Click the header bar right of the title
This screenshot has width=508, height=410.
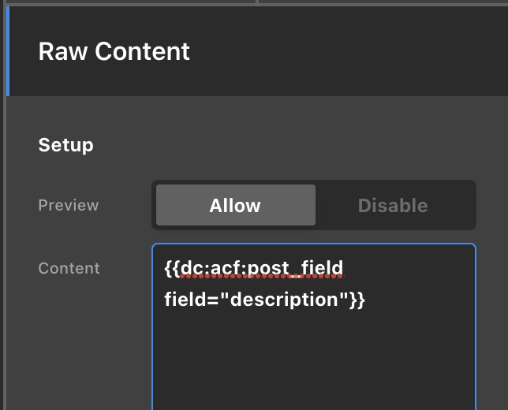point(355,51)
